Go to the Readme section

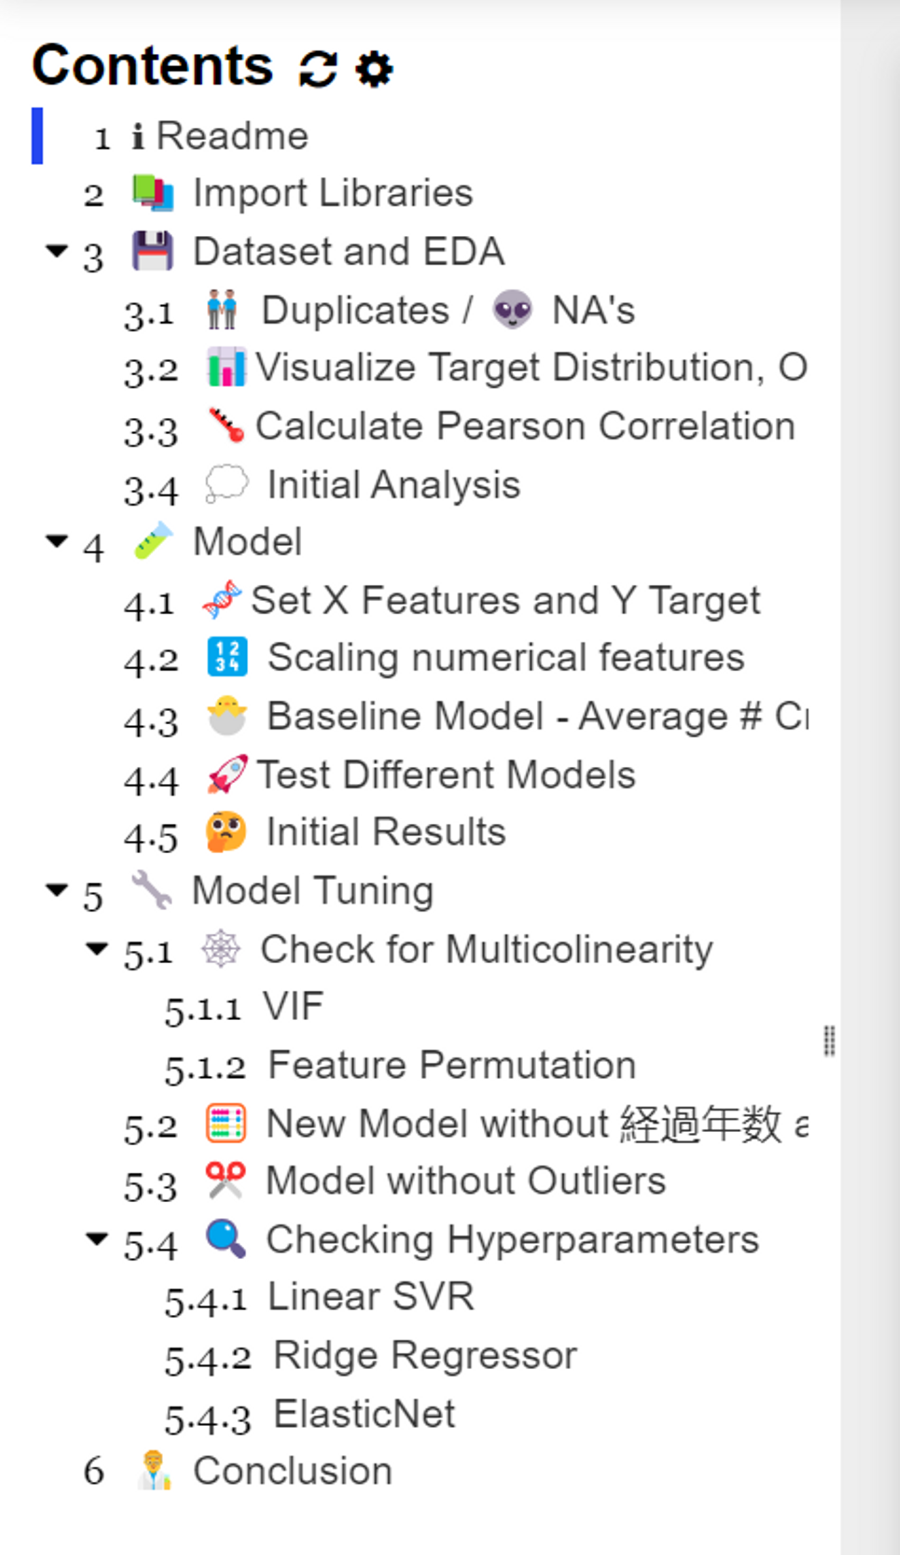click(x=232, y=136)
